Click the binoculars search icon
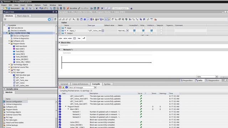The image size is (228, 128). 131,9
